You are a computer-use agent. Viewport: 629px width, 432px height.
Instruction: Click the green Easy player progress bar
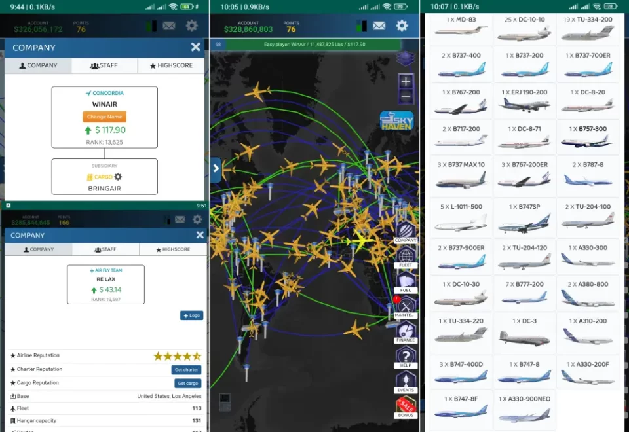pos(314,45)
